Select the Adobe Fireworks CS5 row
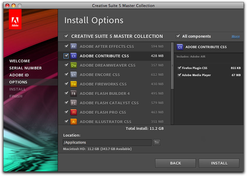The image size is (247, 176). (x=115, y=84)
